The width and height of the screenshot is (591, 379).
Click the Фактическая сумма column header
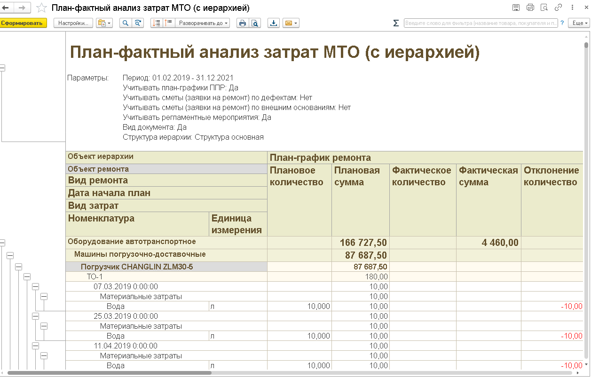click(x=489, y=200)
